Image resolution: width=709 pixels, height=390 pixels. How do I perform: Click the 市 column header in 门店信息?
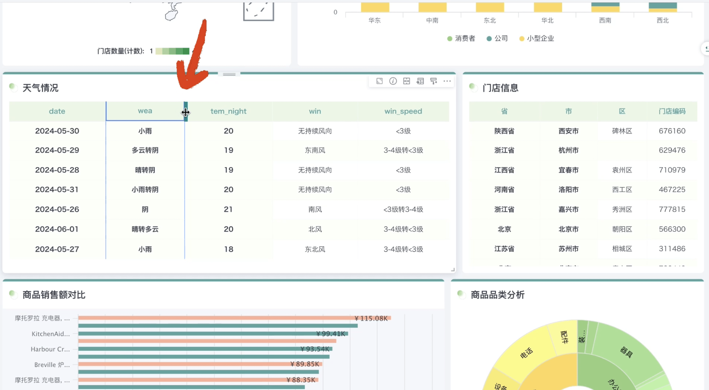tap(568, 111)
